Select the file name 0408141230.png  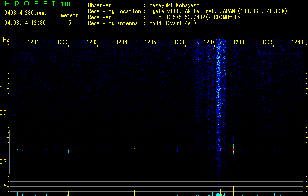(25, 13)
